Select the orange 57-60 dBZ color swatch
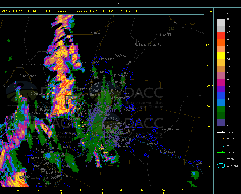This screenshot has height=194, width=241. tap(221, 42)
